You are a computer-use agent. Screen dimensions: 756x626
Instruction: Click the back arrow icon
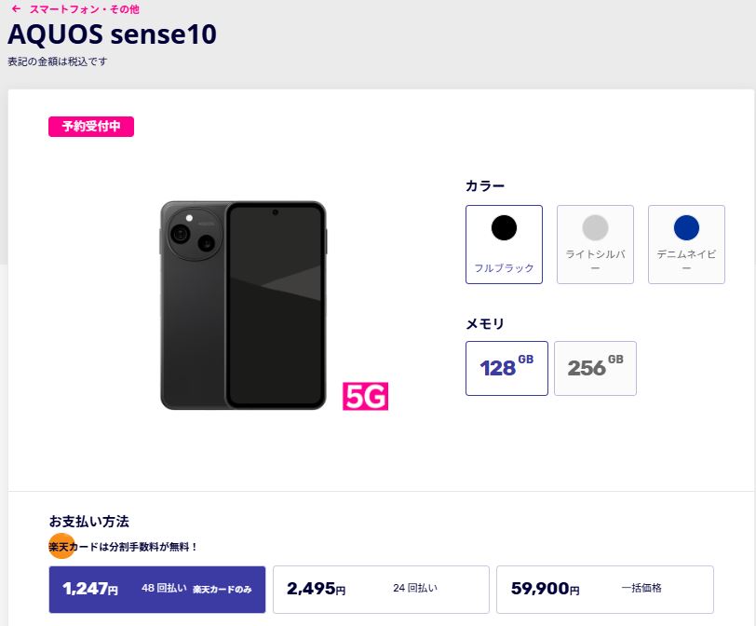click(x=16, y=9)
